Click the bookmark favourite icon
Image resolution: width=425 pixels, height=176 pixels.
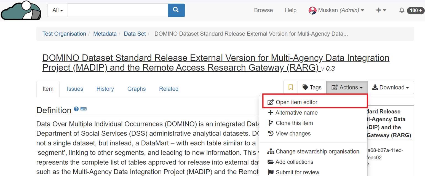pyautogui.click(x=290, y=88)
